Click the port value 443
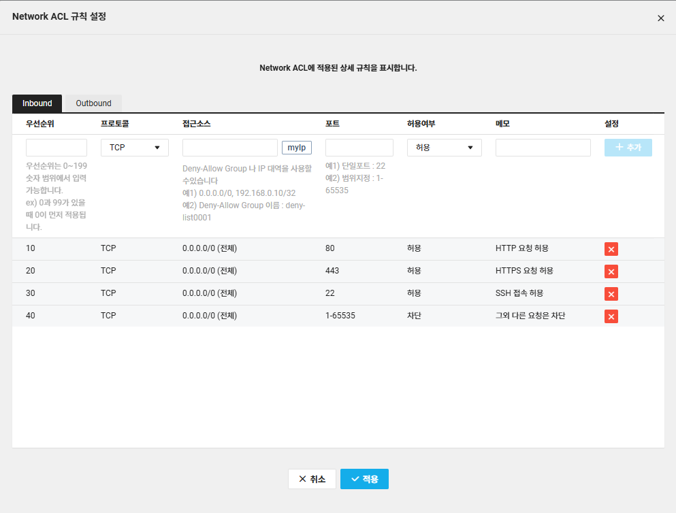 332,271
